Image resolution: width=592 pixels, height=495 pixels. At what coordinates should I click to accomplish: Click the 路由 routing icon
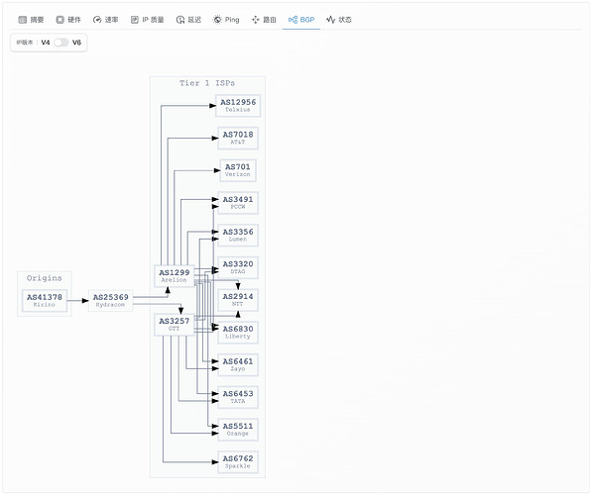pos(255,20)
